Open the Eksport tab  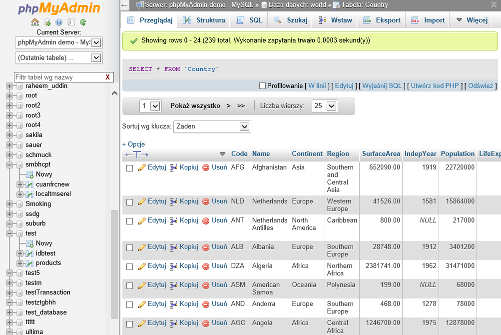[382, 20]
